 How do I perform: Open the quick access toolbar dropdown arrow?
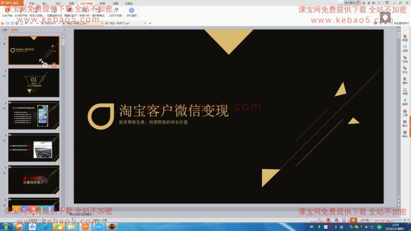click(37, 23)
